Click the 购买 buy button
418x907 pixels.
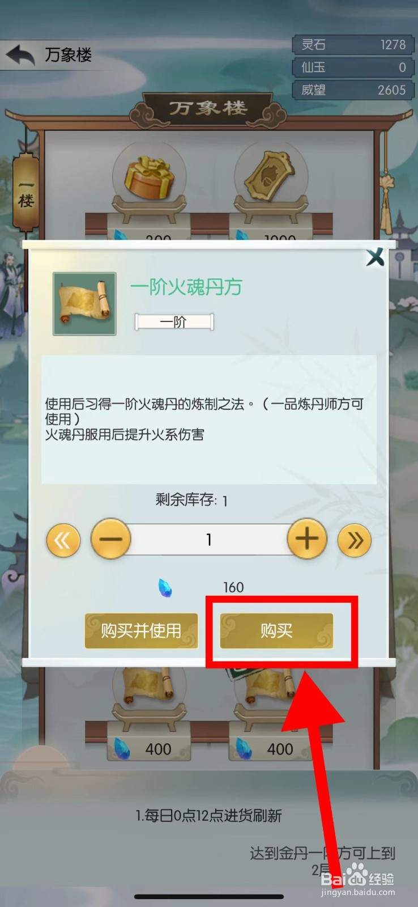click(x=276, y=631)
